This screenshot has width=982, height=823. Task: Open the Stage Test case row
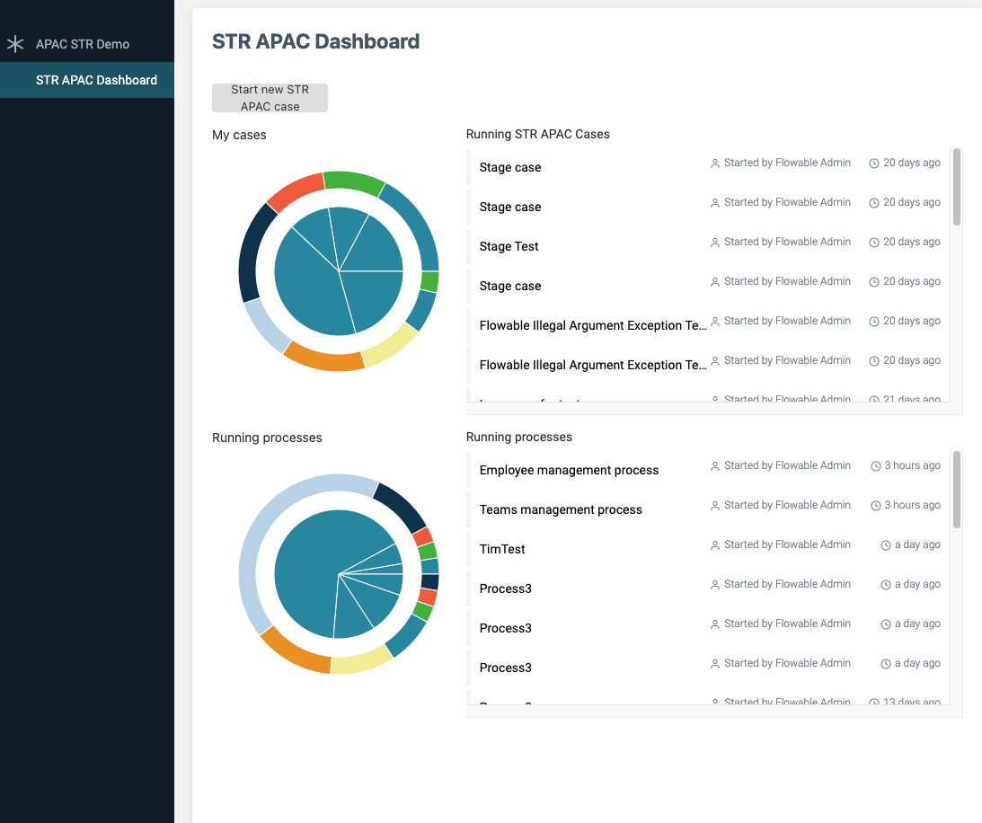[509, 246]
